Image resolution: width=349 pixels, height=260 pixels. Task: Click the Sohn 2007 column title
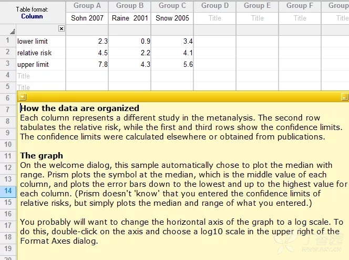point(87,18)
